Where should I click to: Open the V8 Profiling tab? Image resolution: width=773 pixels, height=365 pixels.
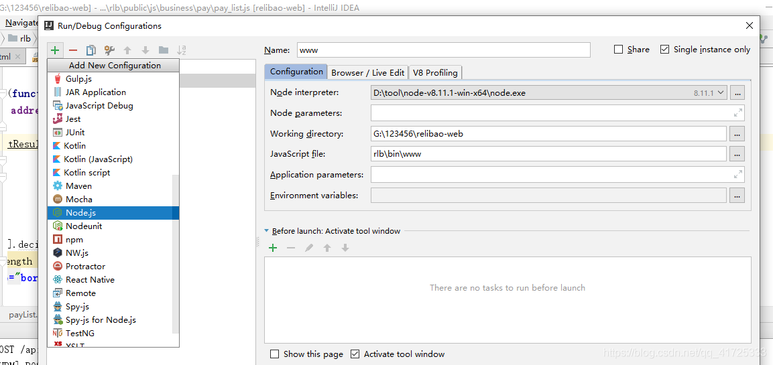[x=435, y=72]
